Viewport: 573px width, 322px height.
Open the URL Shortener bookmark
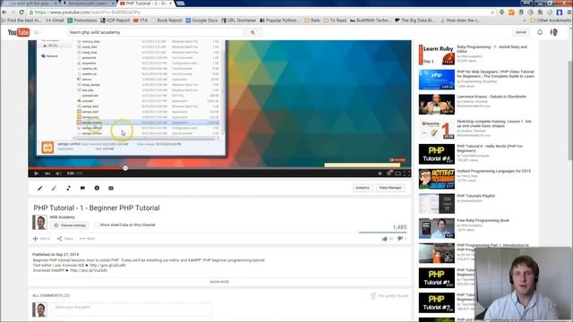(239, 21)
